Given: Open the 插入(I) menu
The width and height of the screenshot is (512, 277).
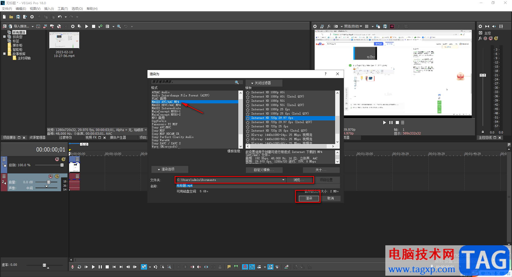Looking at the screenshot, I should (x=49, y=9).
